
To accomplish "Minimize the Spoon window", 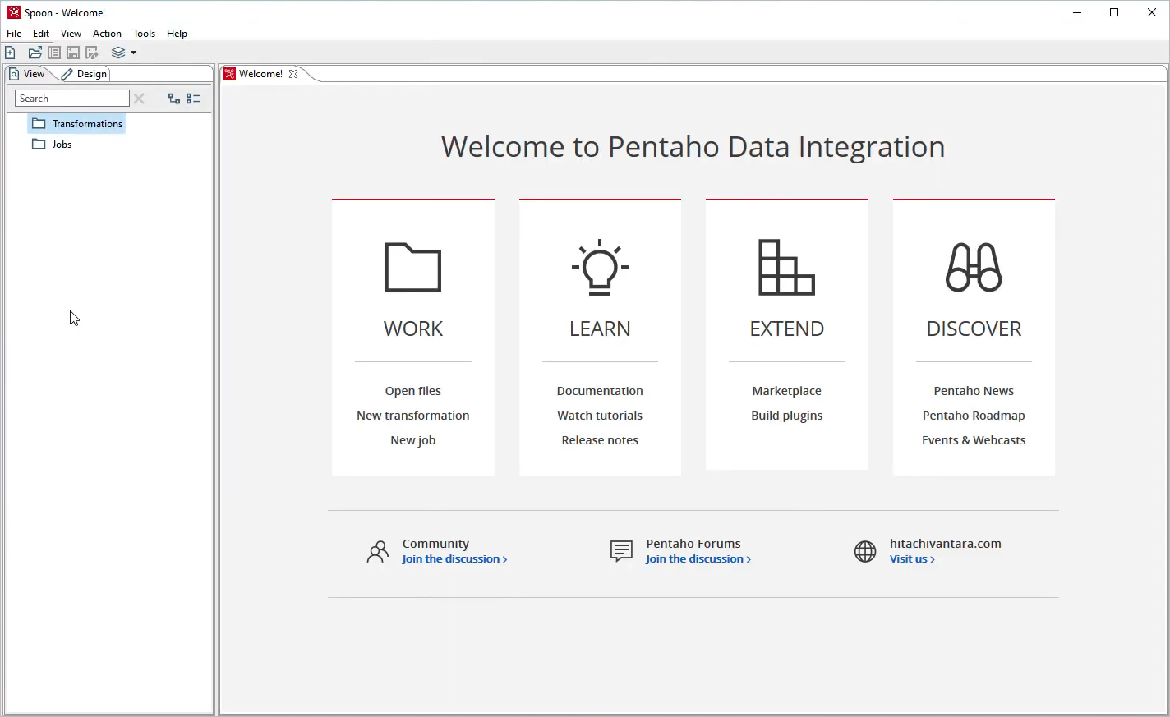I will (1077, 12).
